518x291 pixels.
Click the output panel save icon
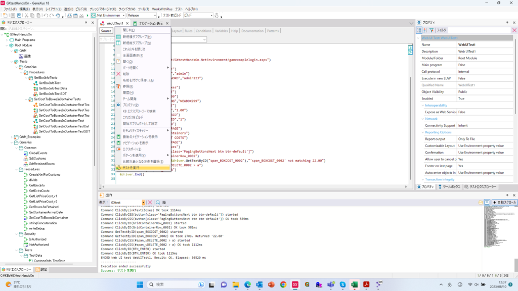pyautogui.click(x=487, y=202)
